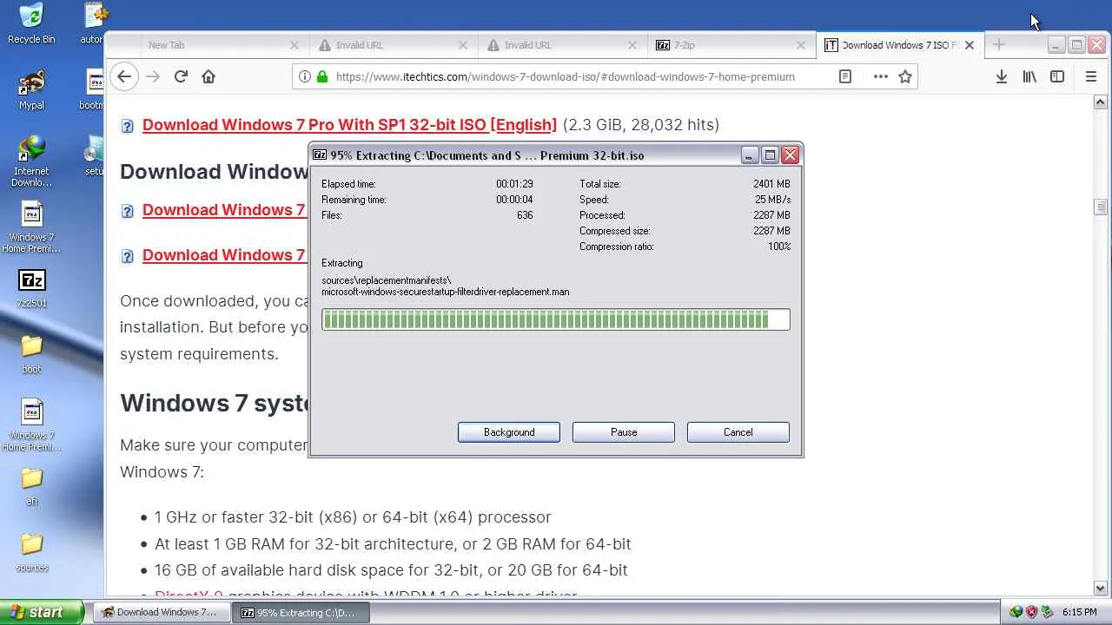Select the boot folder on the desktop

point(31,354)
